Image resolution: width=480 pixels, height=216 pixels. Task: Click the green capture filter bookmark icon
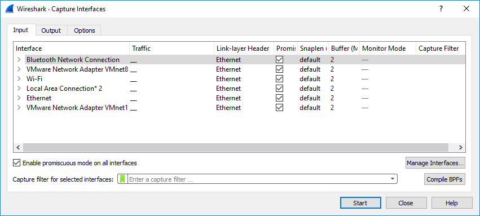point(122,179)
